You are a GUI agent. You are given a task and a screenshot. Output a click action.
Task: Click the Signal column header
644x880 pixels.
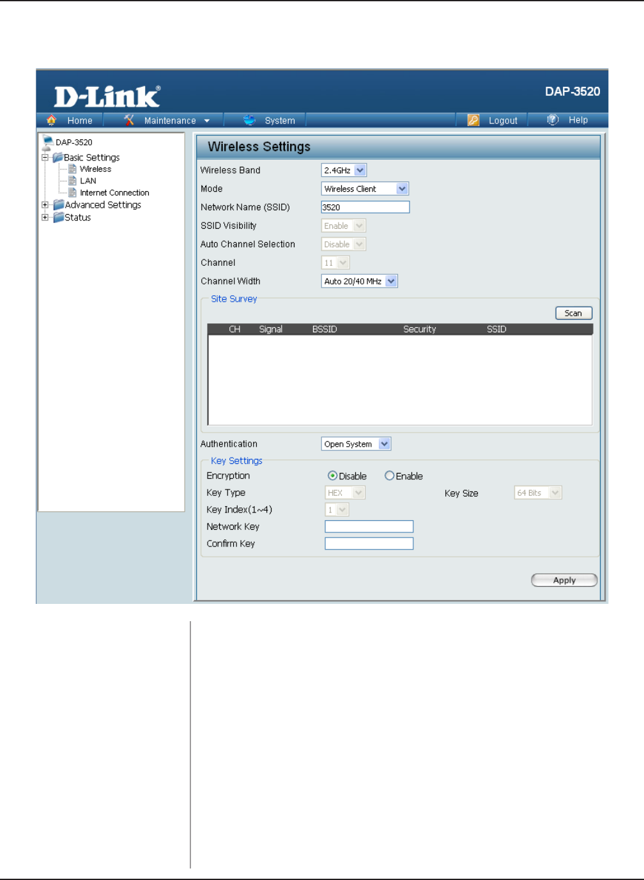click(271, 329)
